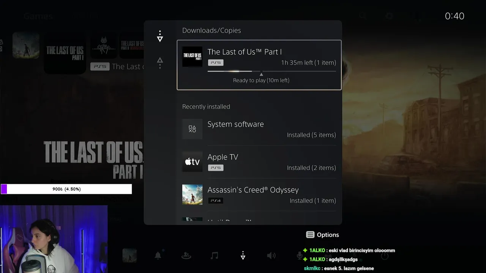Click the streamer webcam overlay
Screen dimensions: 486x273
(54, 239)
